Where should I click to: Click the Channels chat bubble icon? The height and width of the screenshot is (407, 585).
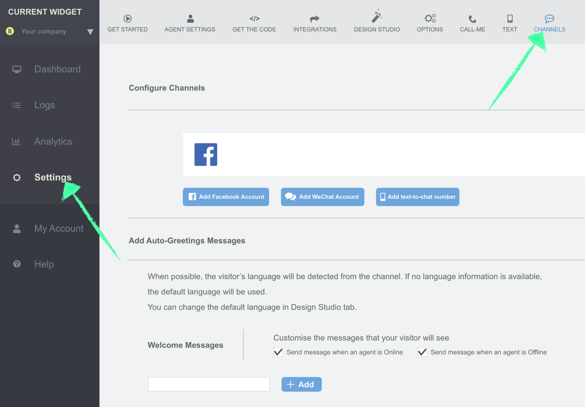point(549,18)
